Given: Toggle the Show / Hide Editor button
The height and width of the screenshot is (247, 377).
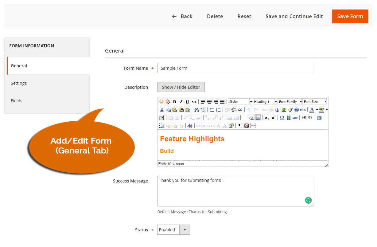Looking at the screenshot, I should click(x=181, y=87).
